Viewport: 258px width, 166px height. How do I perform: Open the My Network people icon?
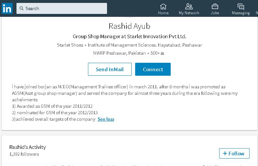[189, 6]
